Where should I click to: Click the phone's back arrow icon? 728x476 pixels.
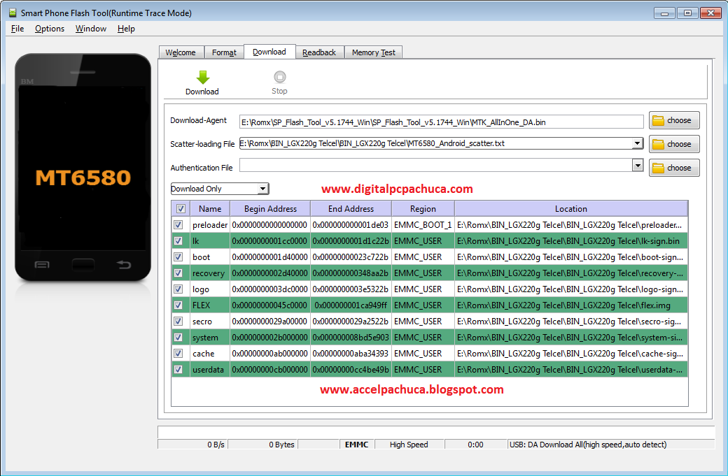(x=123, y=265)
